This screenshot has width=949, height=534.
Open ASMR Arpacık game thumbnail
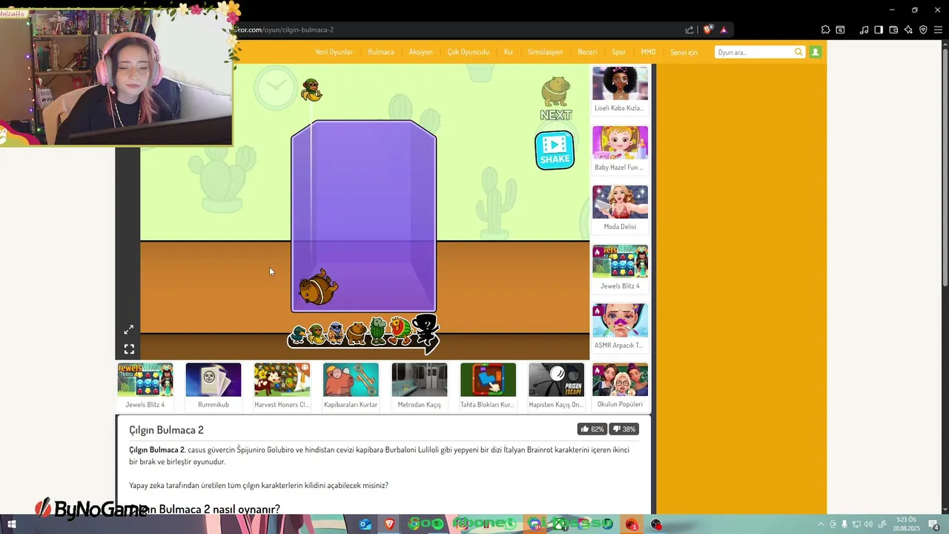[620, 320]
